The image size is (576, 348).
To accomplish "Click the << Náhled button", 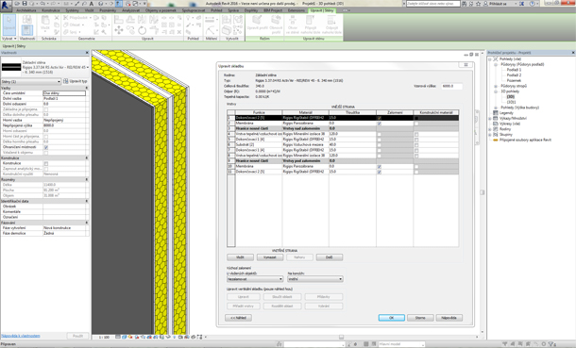I will tap(238, 318).
